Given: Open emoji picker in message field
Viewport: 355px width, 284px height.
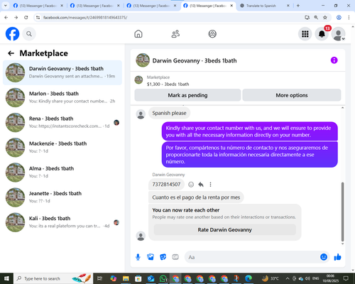Looking at the screenshot, I should click(x=324, y=257).
